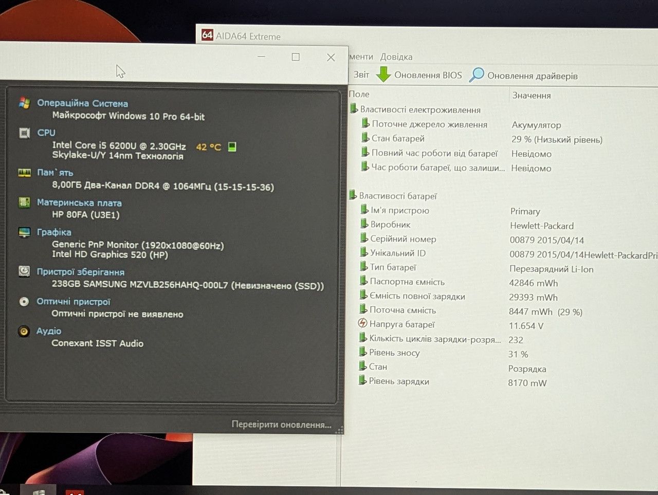Close the front system info window
Screen dimensions: 658x495
(x=331, y=58)
